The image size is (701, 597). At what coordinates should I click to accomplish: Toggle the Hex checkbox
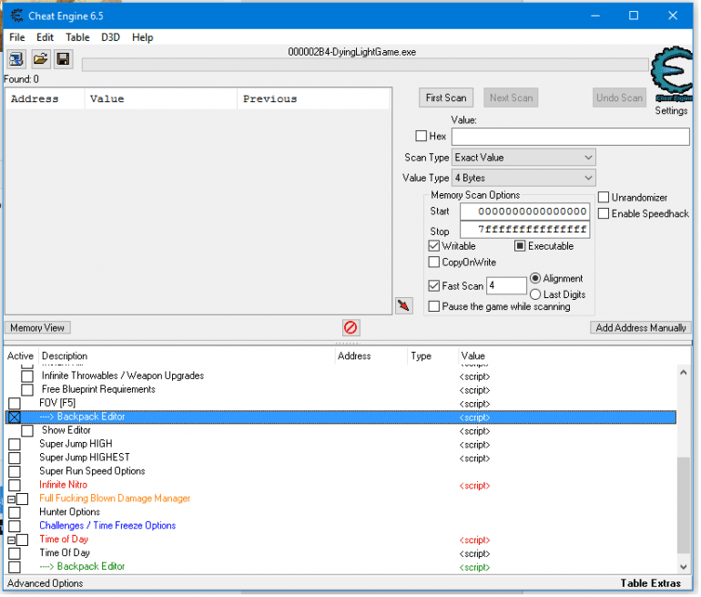pyautogui.click(x=421, y=137)
